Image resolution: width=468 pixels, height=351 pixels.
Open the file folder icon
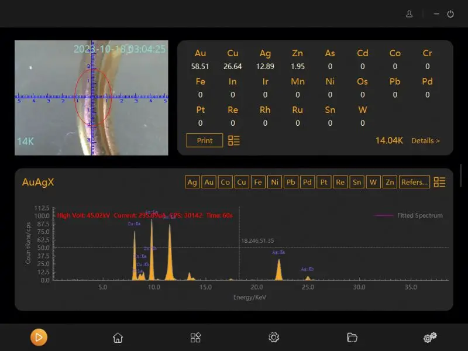[x=352, y=338]
